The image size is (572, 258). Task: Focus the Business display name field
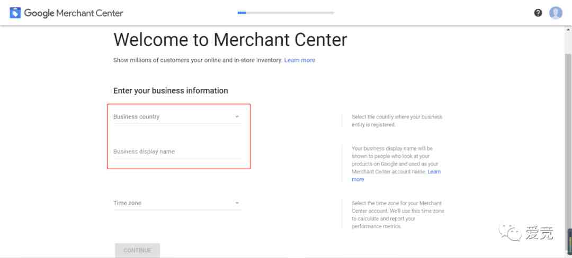177,152
